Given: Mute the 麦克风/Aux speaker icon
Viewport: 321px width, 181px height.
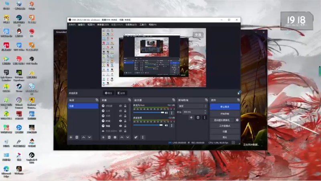Looking at the screenshot, I should pos(167,113).
